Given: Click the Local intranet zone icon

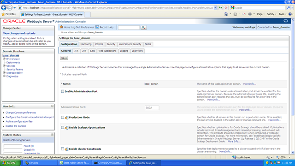Looking at the screenshot, I should tap(234, 157).
